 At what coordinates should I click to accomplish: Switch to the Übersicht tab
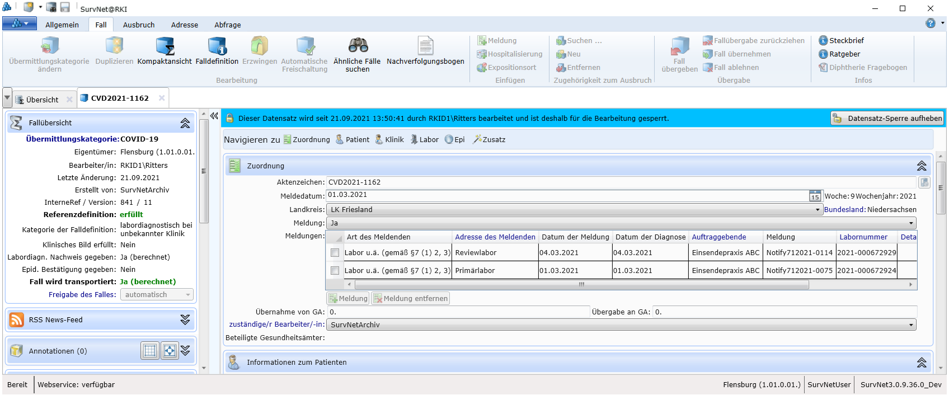(42, 100)
